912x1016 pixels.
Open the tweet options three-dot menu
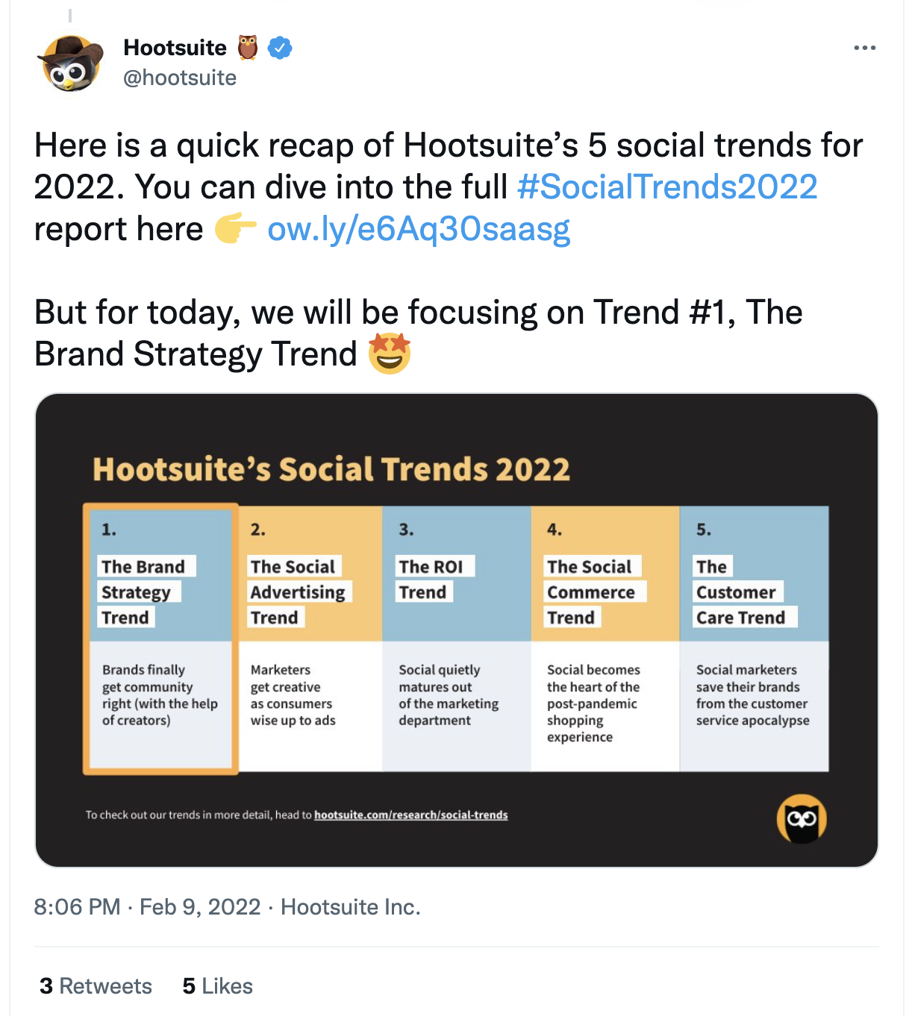point(863,47)
